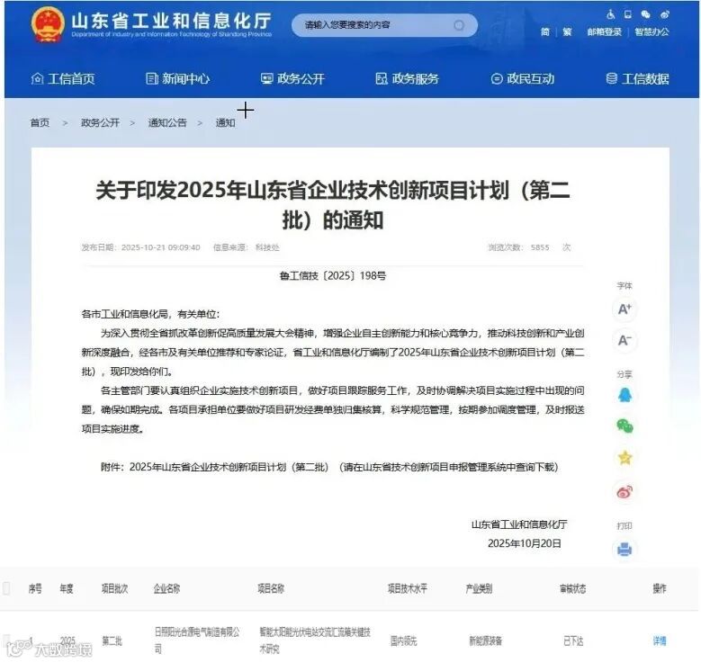
Task: Click the 国内领先 cell in the table
Action: point(404,641)
